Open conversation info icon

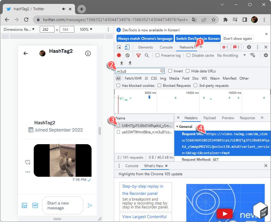pos(88,53)
